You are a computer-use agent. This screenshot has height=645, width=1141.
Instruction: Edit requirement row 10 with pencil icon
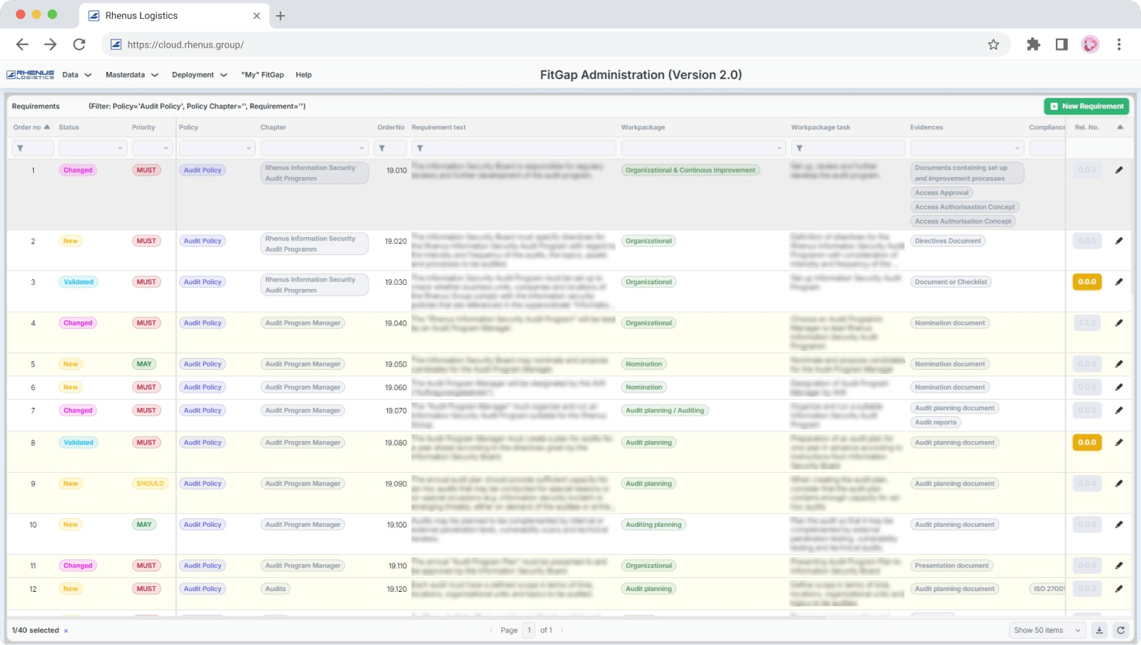pyautogui.click(x=1119, y=525)
